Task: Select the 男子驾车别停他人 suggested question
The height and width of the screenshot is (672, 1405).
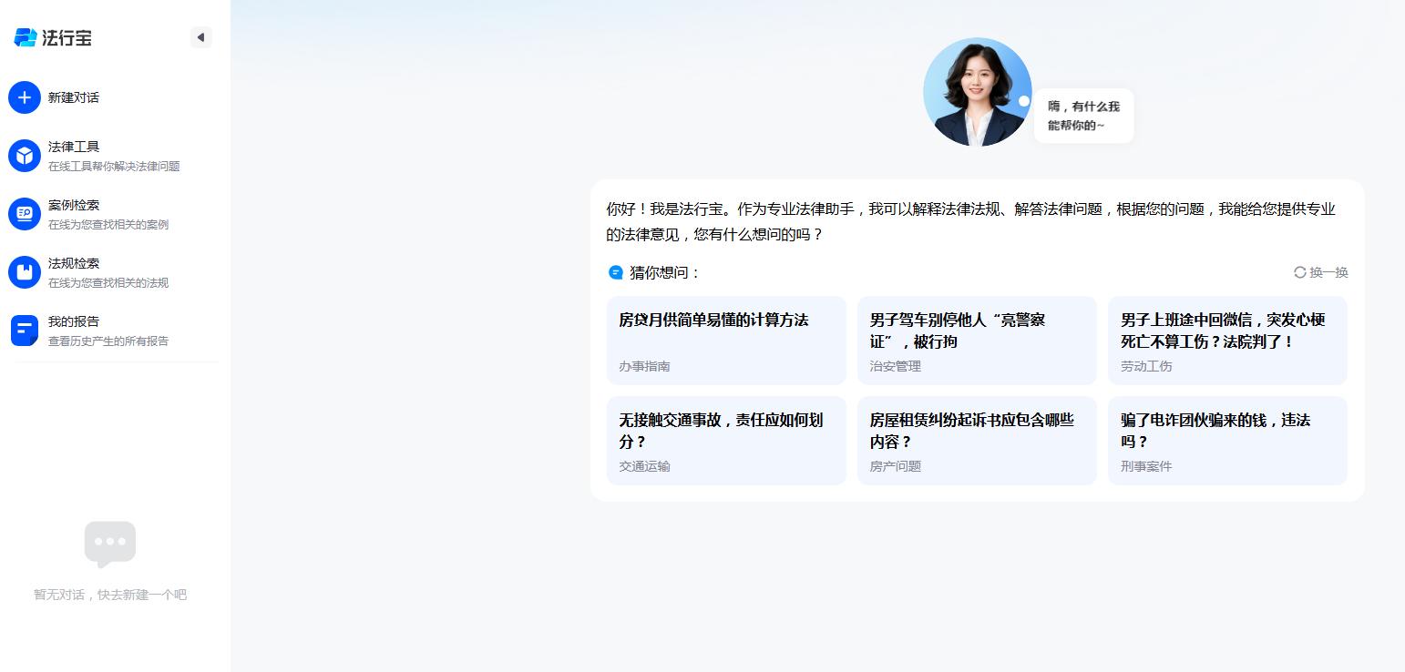Action: click(x=977, y=341)
